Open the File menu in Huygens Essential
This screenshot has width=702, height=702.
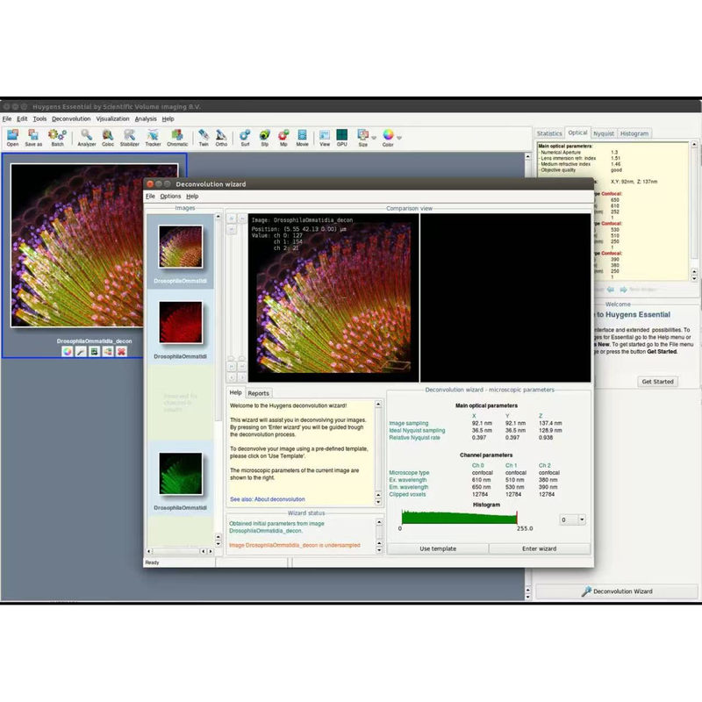[7, 119]
